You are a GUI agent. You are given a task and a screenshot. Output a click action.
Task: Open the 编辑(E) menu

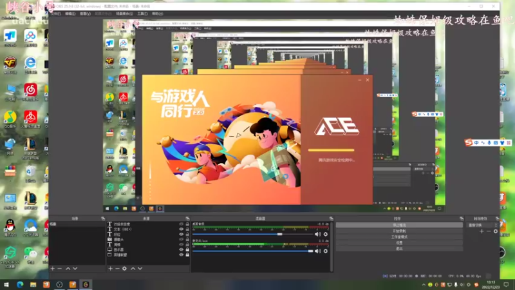click(x=70, y=14)
